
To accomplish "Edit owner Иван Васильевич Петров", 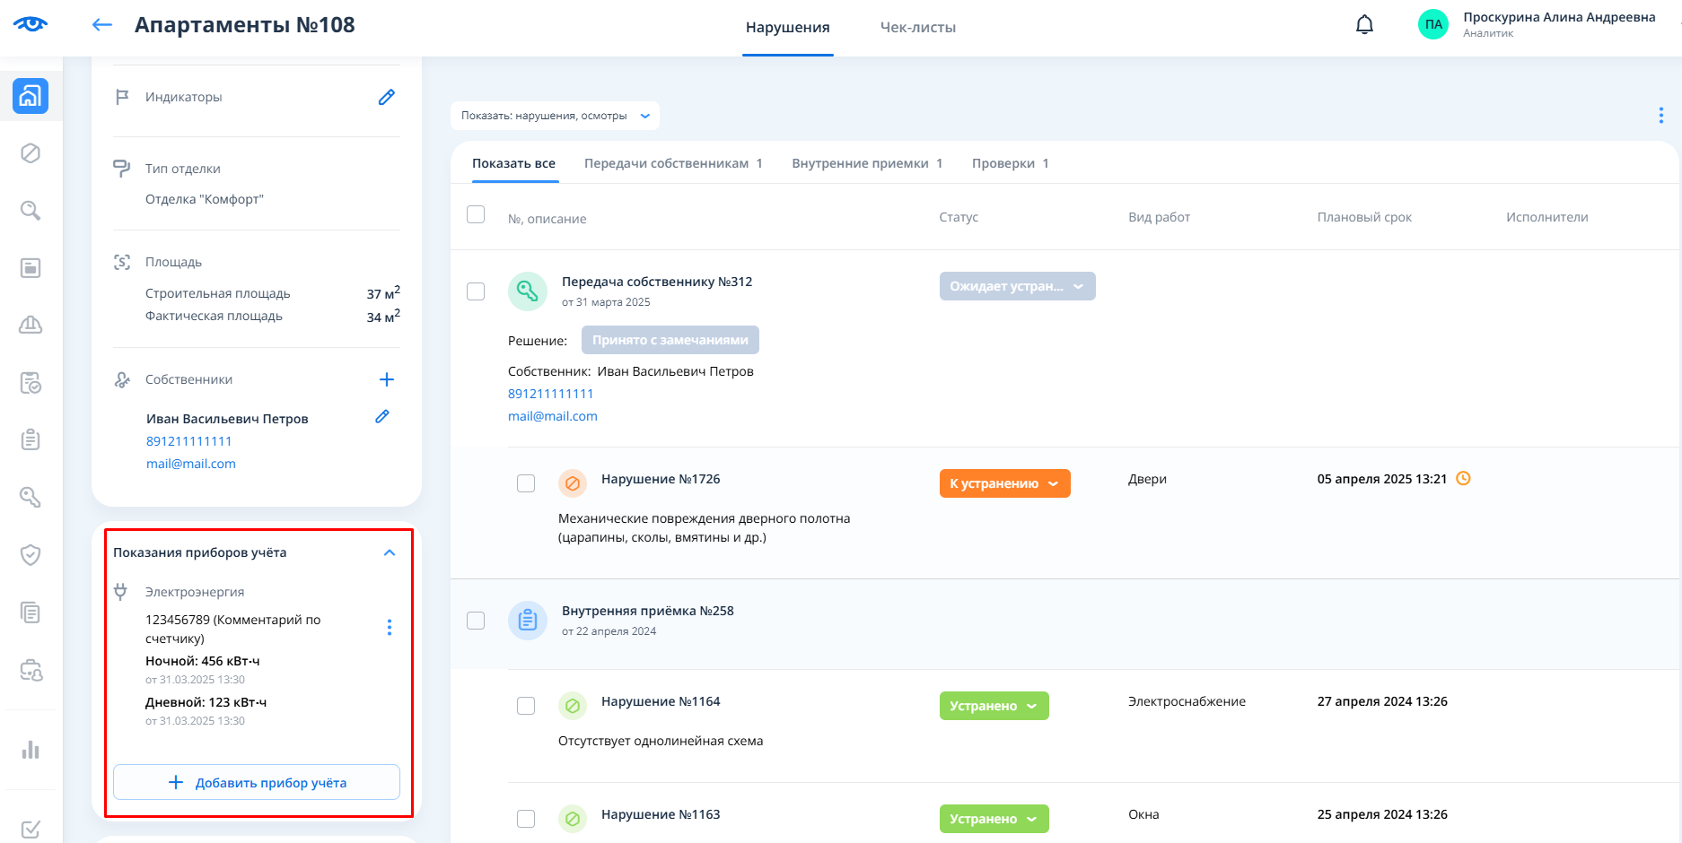I will [x=382, y=417].
